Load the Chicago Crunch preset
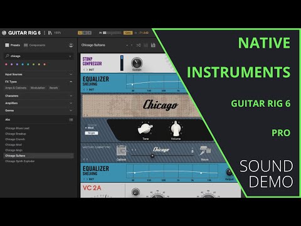 click(15, 139)
